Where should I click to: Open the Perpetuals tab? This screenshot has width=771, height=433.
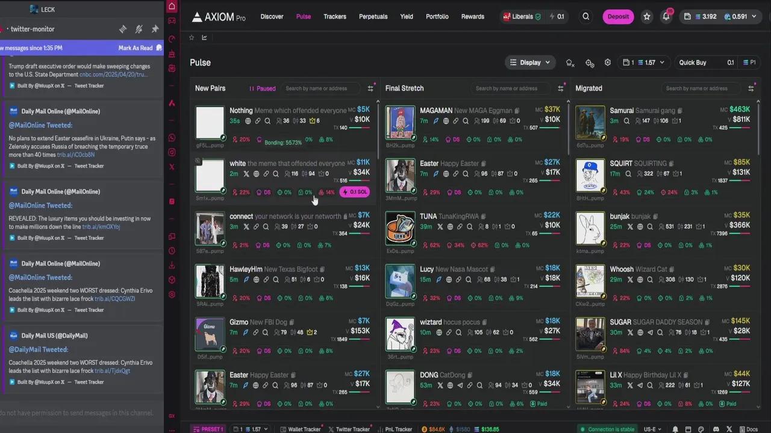coord(373,17)
